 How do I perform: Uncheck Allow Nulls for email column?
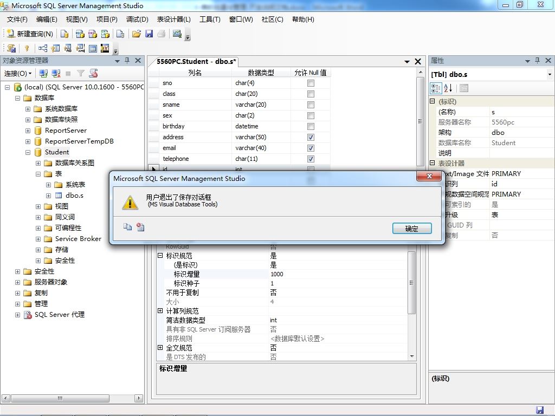point(311,148)
